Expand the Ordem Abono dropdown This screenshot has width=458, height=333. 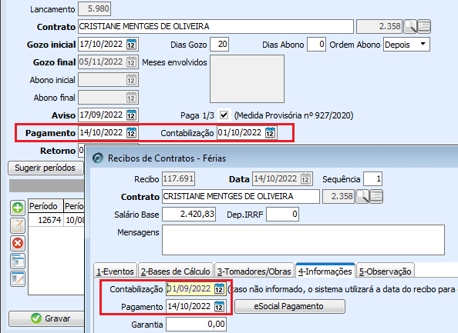[423, 45]
